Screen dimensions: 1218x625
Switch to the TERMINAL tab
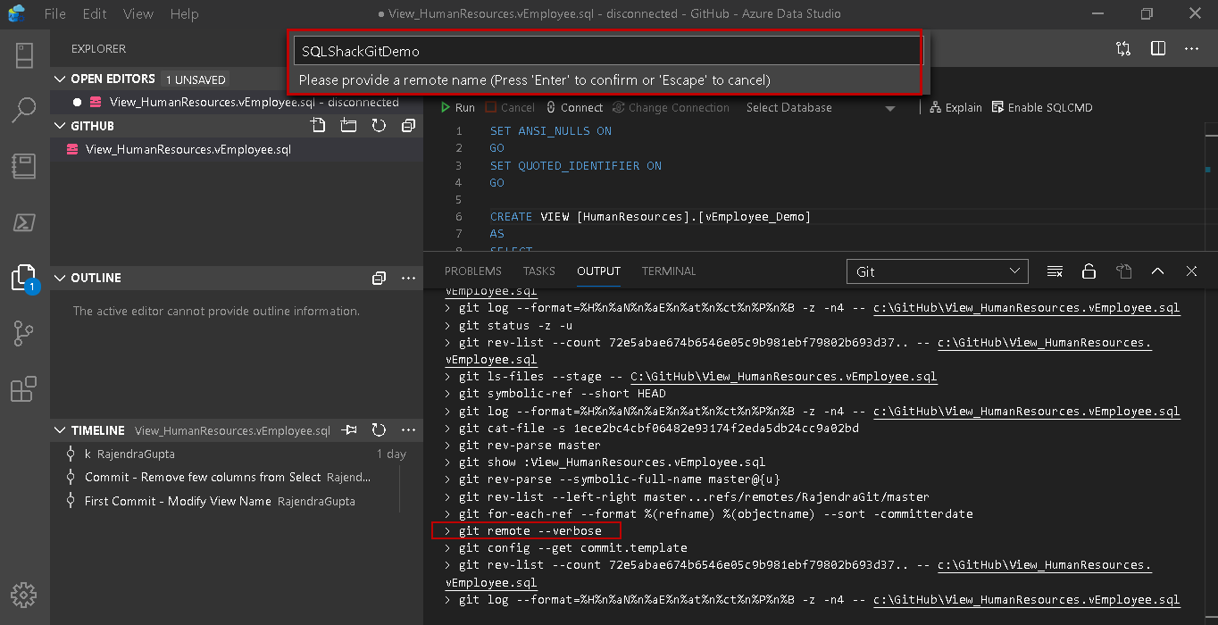coord(668,271)
